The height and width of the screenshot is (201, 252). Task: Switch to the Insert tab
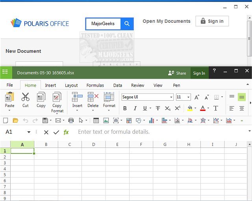[x=50, y=85]
